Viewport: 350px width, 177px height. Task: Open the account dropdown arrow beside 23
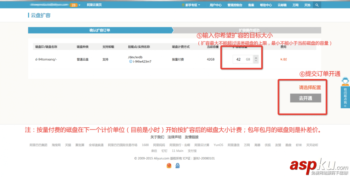click(x=79, y=5)
